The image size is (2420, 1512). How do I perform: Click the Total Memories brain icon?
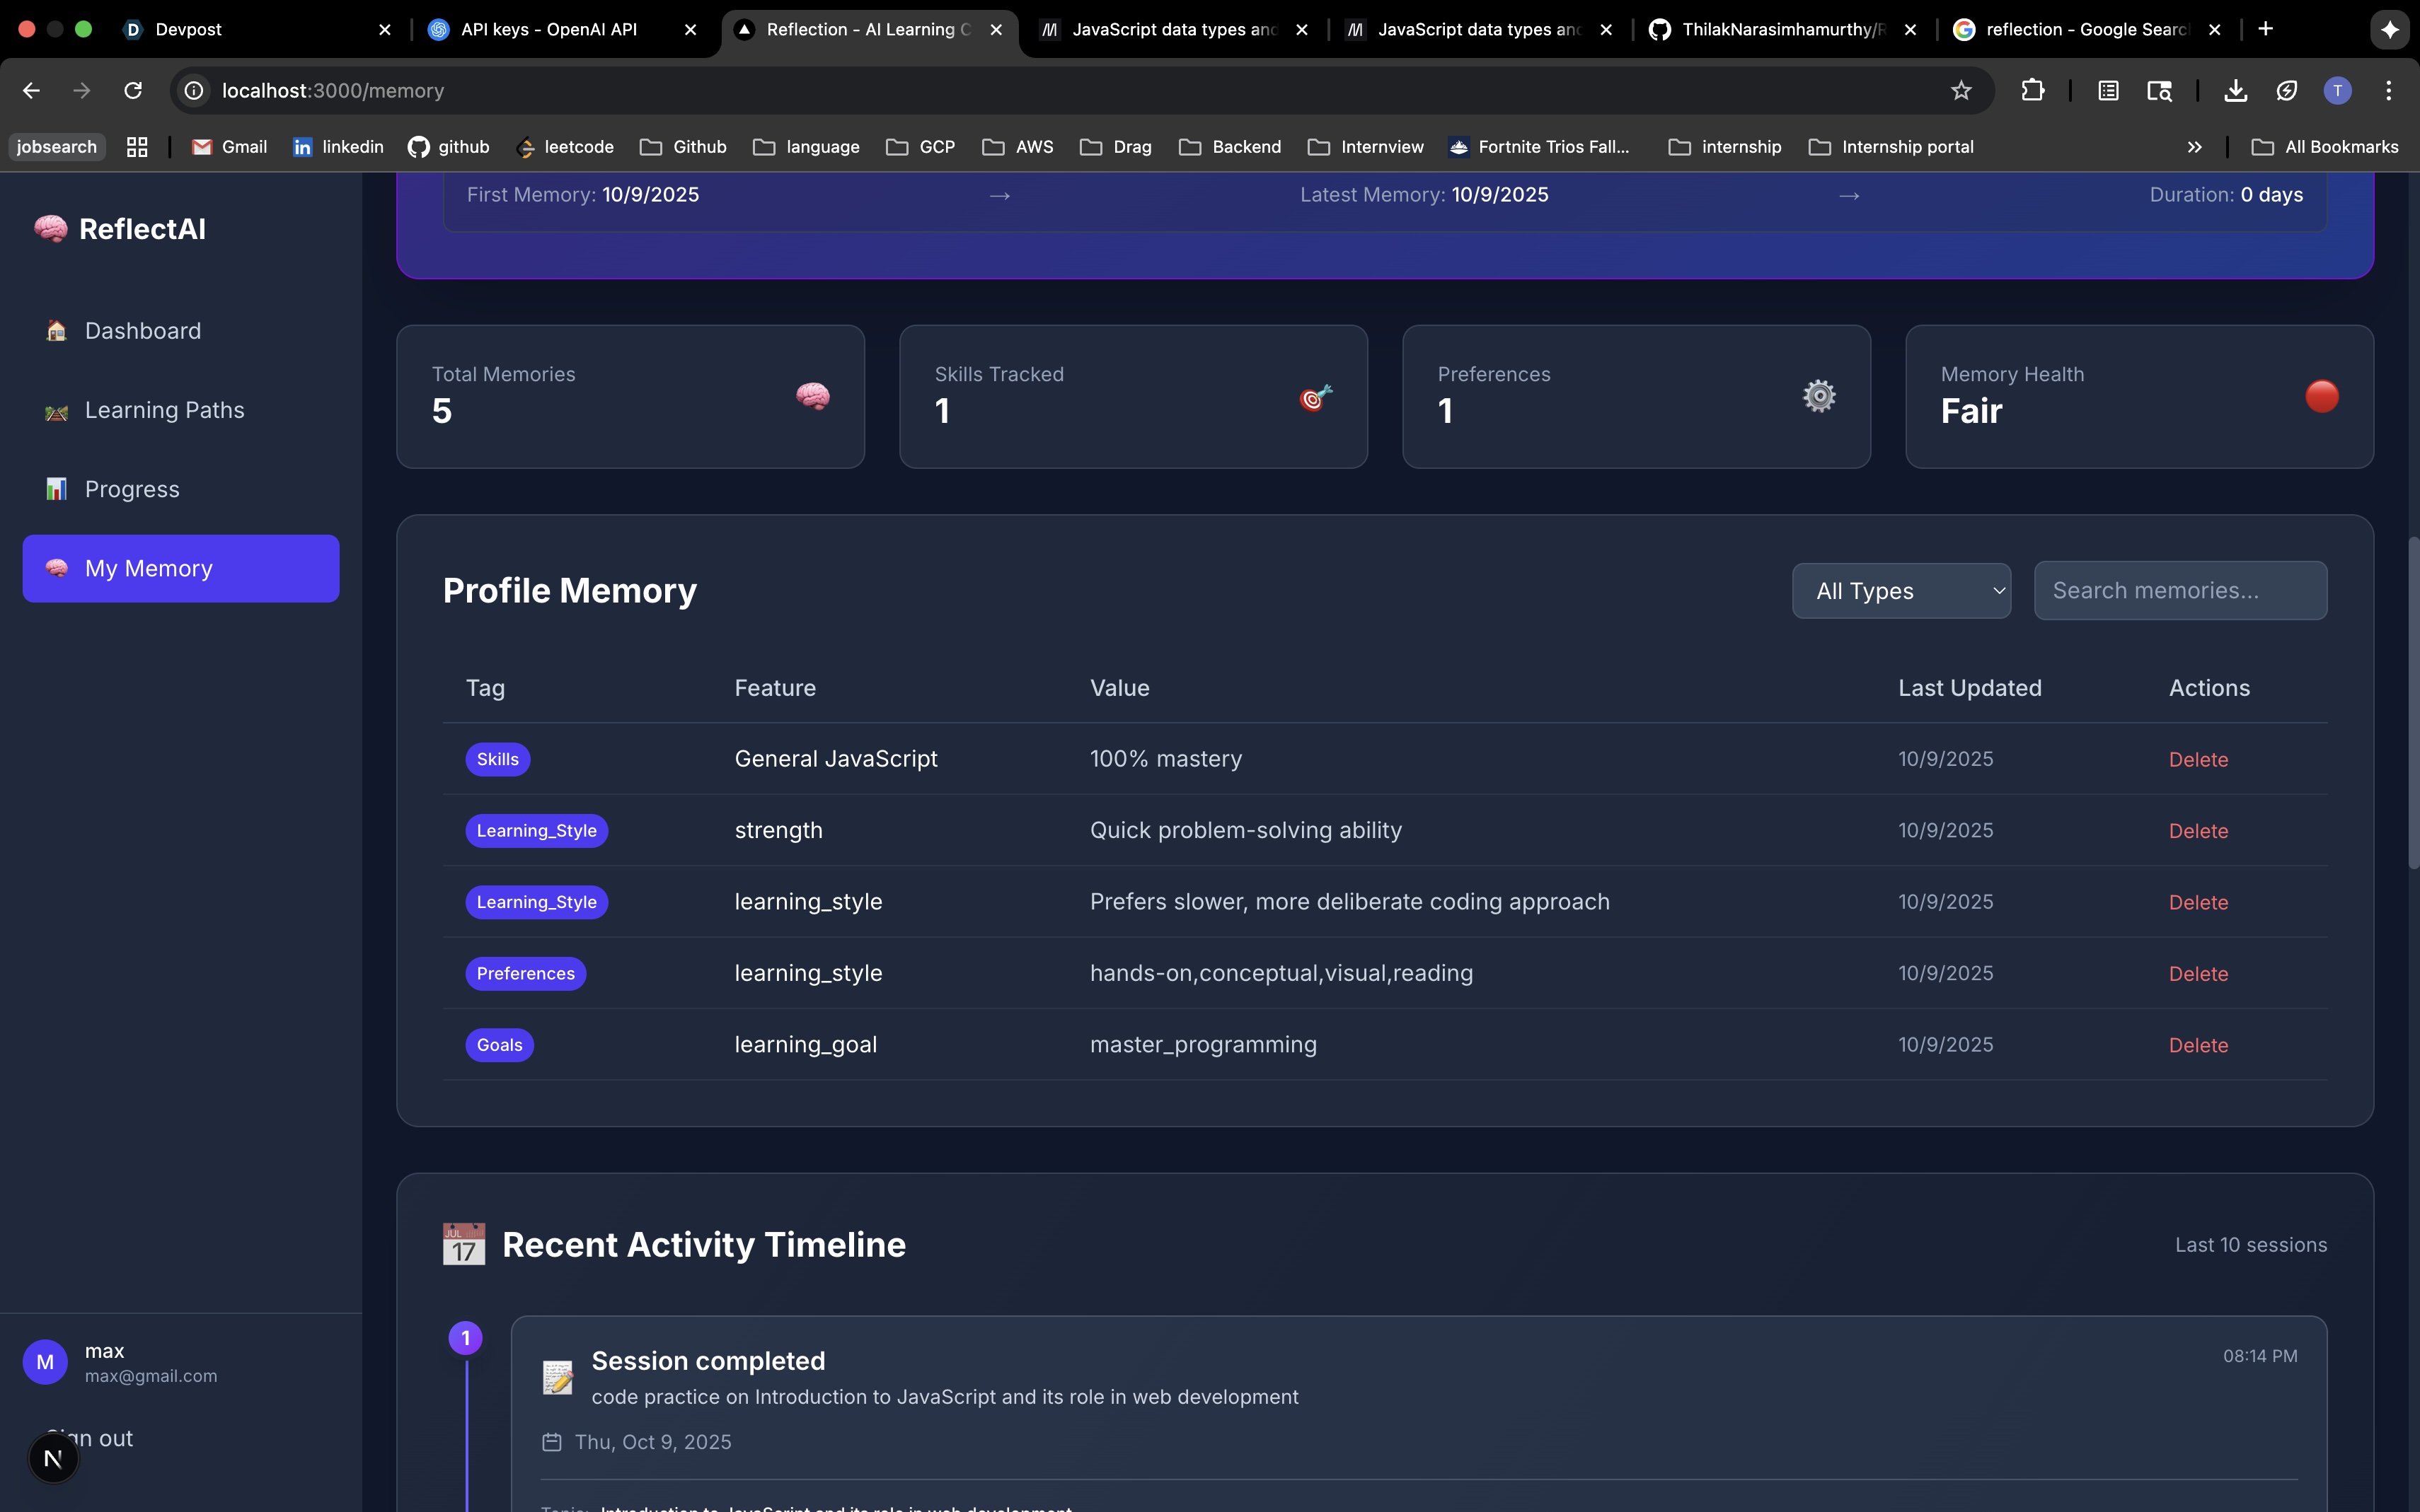[x=812, y=397]
